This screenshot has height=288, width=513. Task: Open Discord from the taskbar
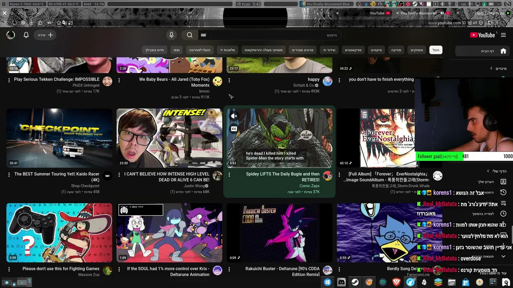point(341,282)
